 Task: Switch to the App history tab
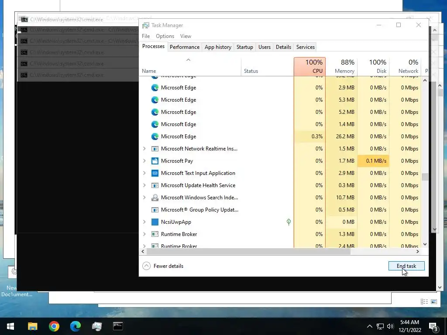point(218,47)
